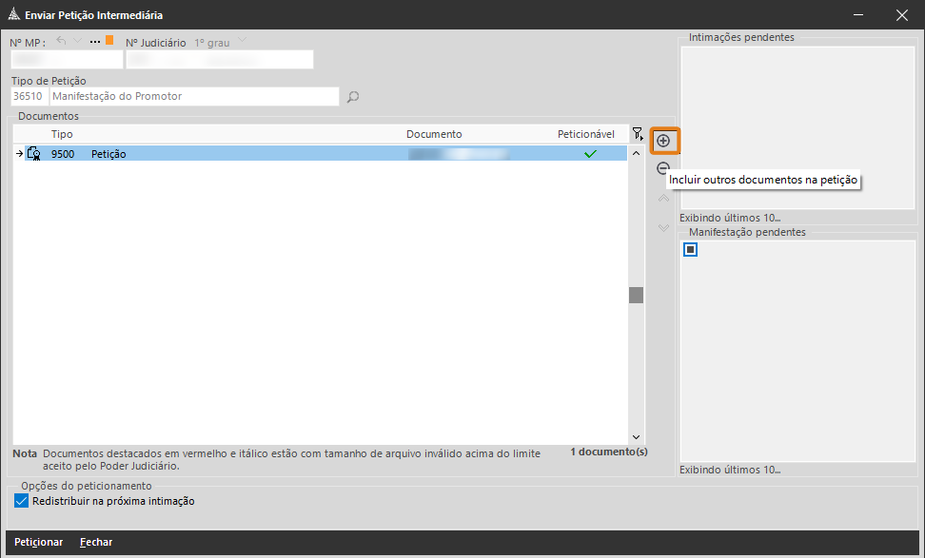The image size is (925, 558).
Task: Click the orange square icon near Nº MP
Action: [109, 41]
